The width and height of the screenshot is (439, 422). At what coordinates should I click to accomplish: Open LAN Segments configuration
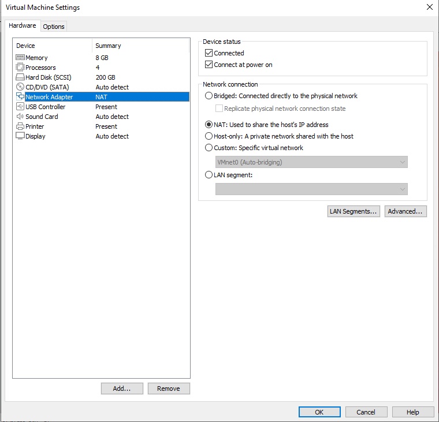[x=354, y=211]
